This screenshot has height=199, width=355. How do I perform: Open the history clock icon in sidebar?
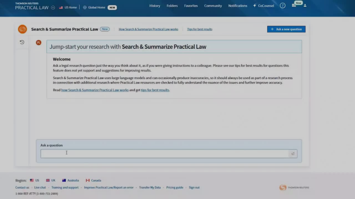[22, 42]
